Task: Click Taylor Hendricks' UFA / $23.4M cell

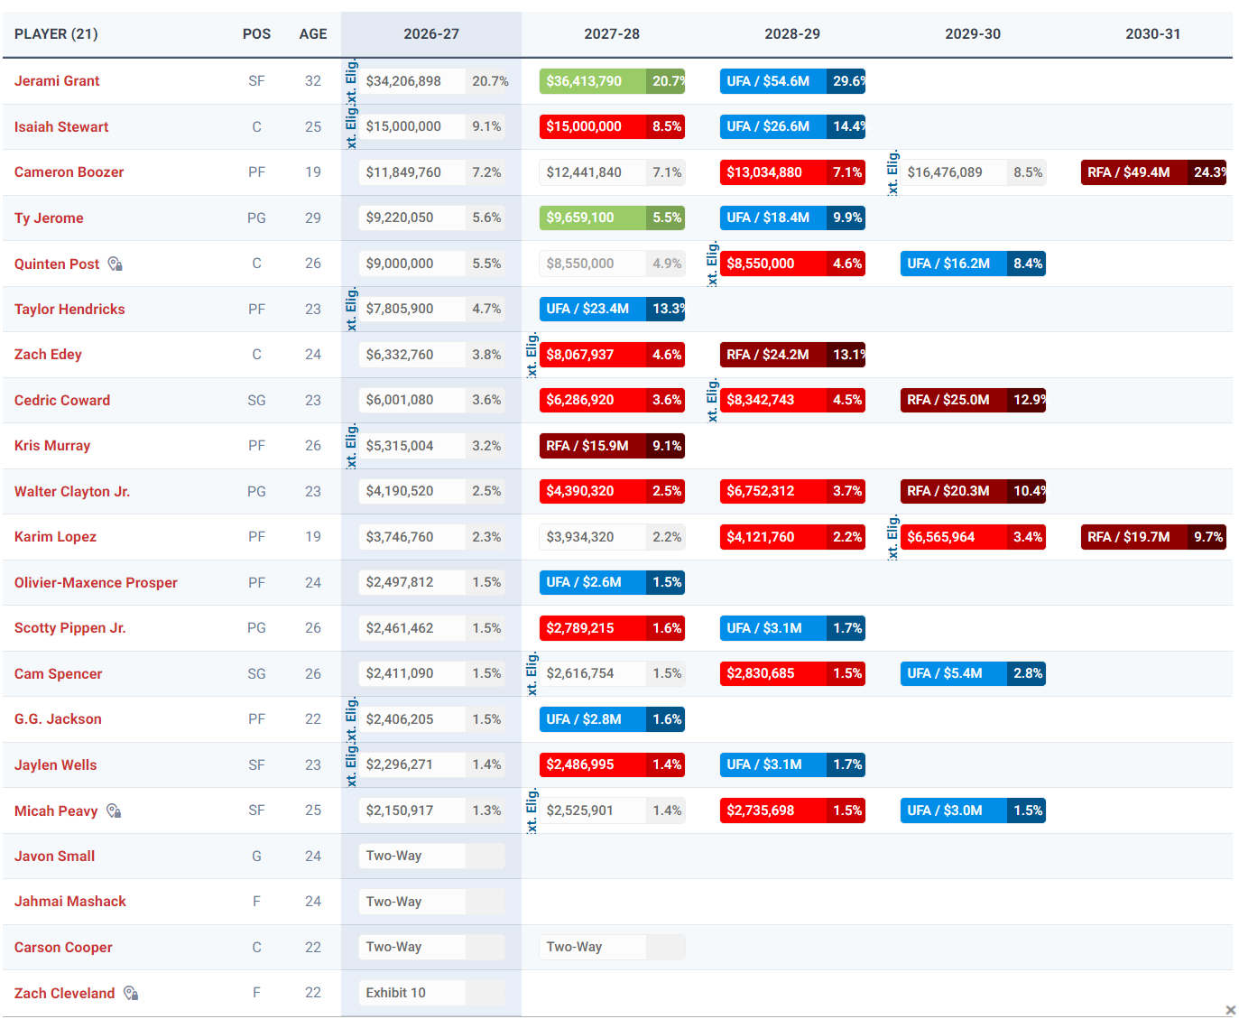Action: (612, 309)
